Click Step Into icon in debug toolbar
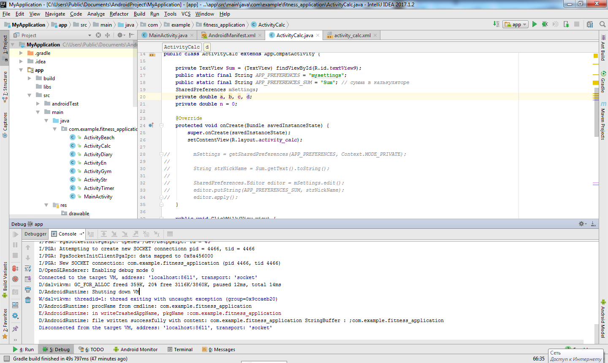The height and width of the screenshot is (363, 608). 114,234
